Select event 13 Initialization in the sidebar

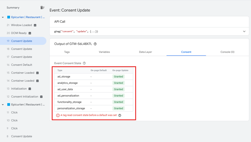pyautogui.click(x=19, y=89)
